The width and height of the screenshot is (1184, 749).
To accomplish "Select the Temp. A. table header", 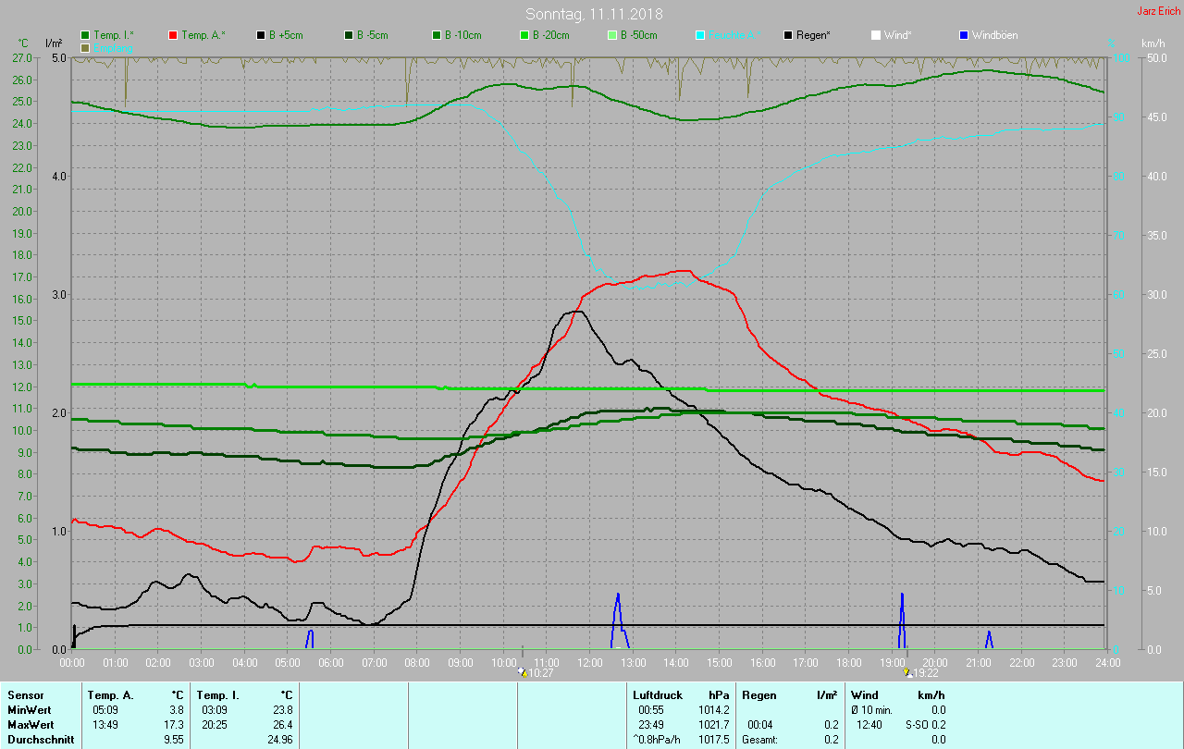I will [110, 694].
